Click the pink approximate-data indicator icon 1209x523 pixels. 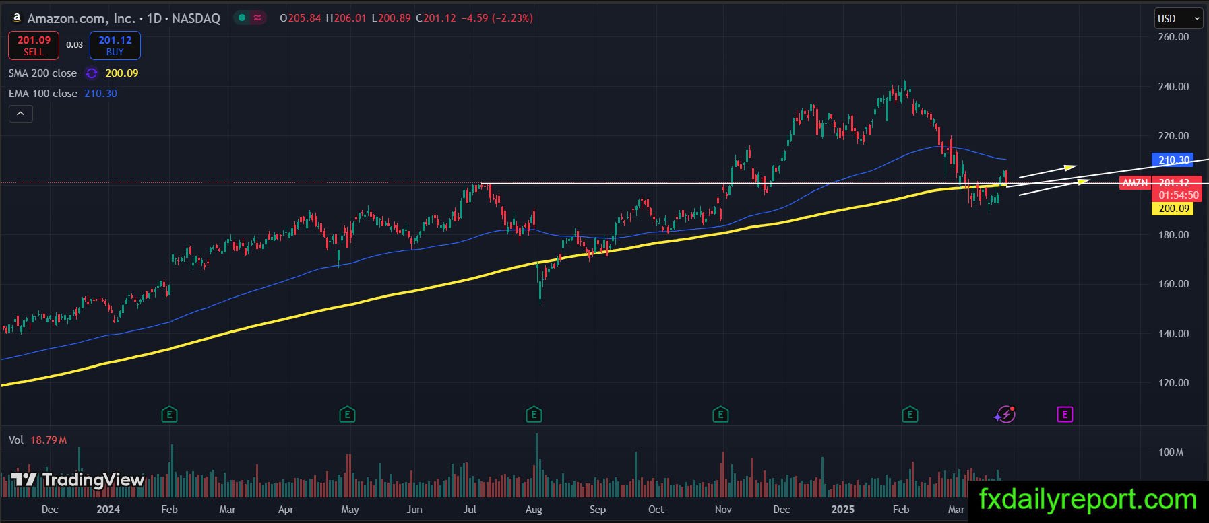[x=257, y=18]
